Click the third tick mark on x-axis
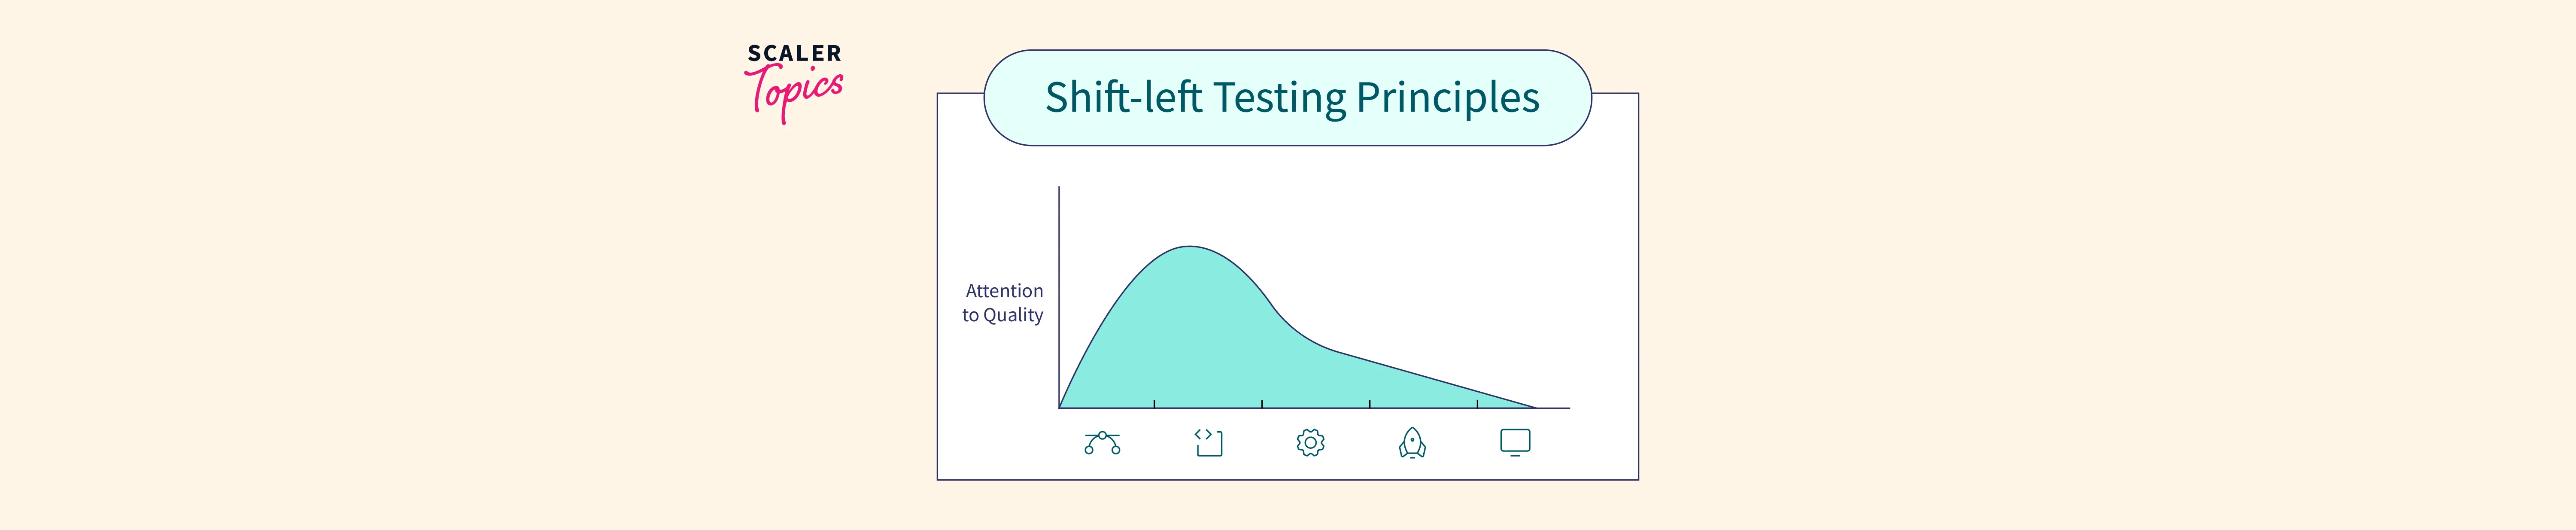 point(1370,404)
